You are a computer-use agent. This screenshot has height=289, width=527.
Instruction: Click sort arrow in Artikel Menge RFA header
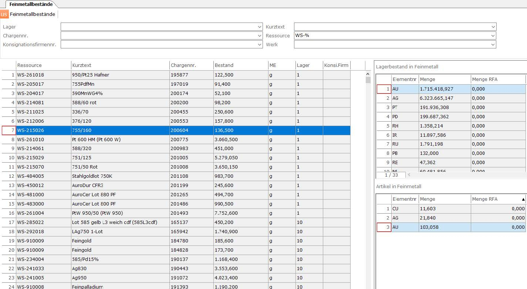pos(523,199)
